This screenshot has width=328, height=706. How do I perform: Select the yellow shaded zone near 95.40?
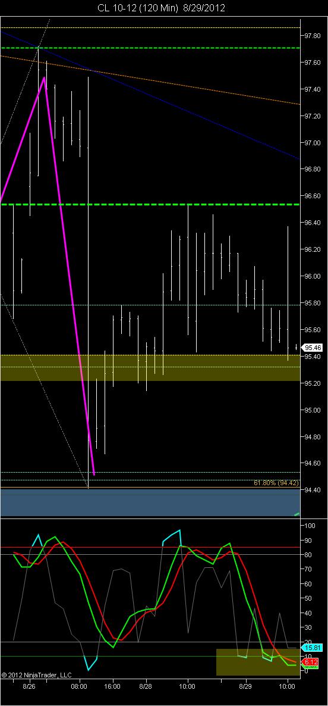pyautogui.click(x=150, y=368)
